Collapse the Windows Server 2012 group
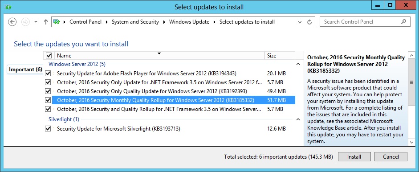The height and width of the screenshot is (172, 419). click(x=298, y=64)
